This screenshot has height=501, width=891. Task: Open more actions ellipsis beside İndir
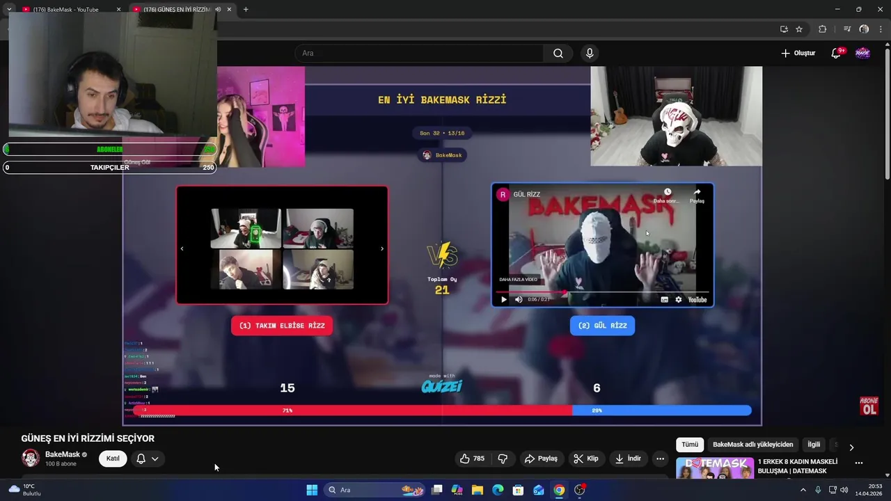[x=660, y=459]
